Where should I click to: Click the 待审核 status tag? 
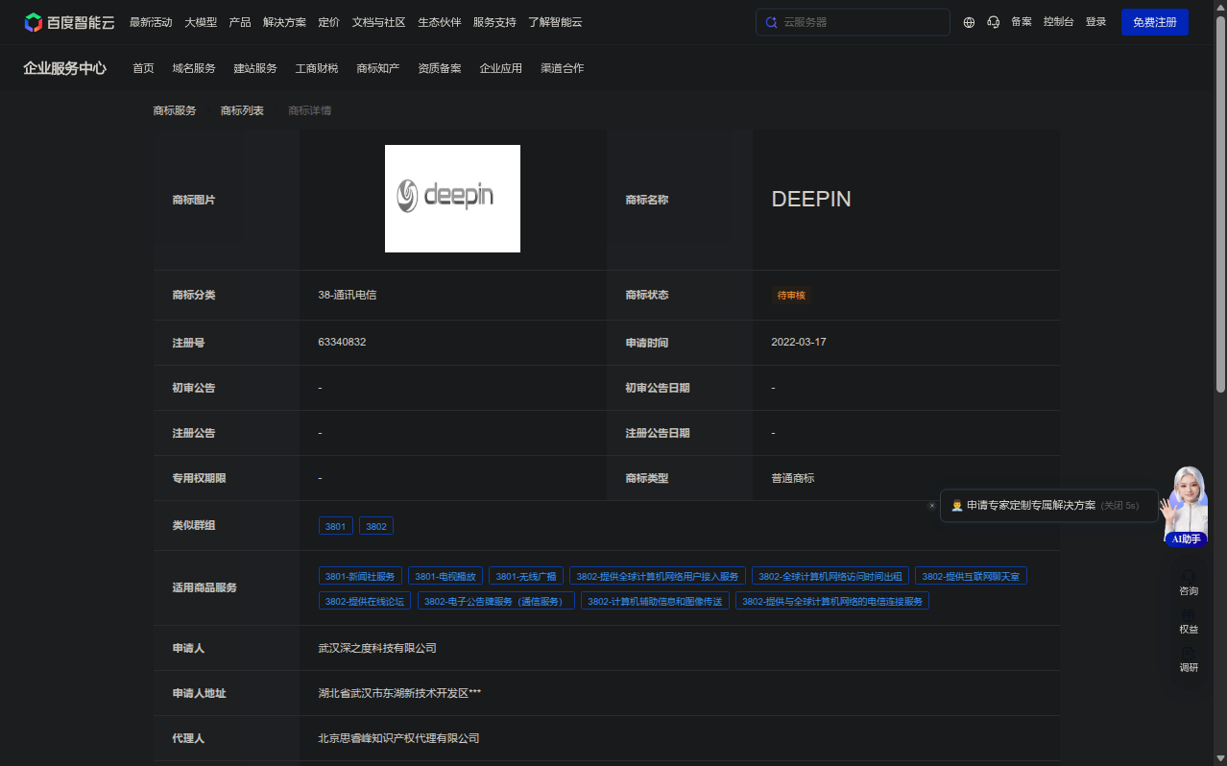pyautogui.click(x=791, y=295)
